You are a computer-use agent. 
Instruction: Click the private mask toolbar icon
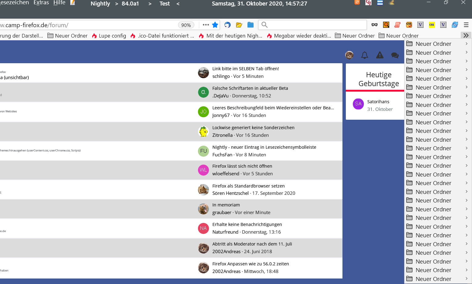pos(375,25)
